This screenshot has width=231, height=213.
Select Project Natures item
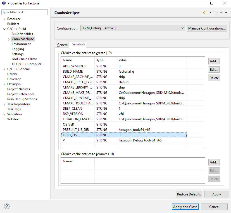pyautogui.click(x=18, y=89)
